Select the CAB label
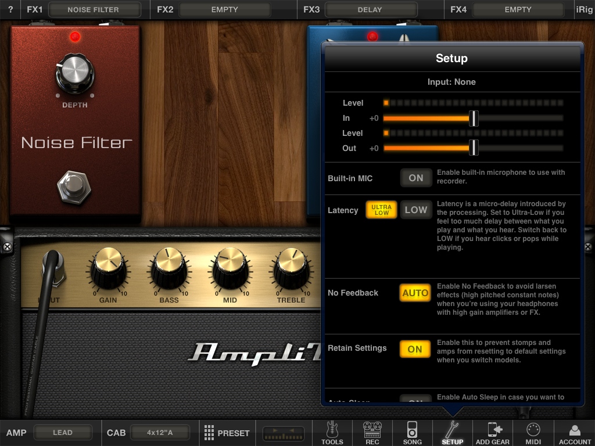 tap(116, 433)
